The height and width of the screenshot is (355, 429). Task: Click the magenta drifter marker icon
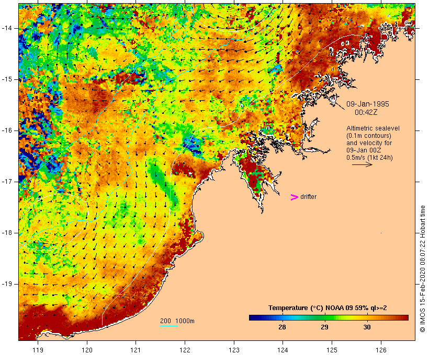coord(294,197)
